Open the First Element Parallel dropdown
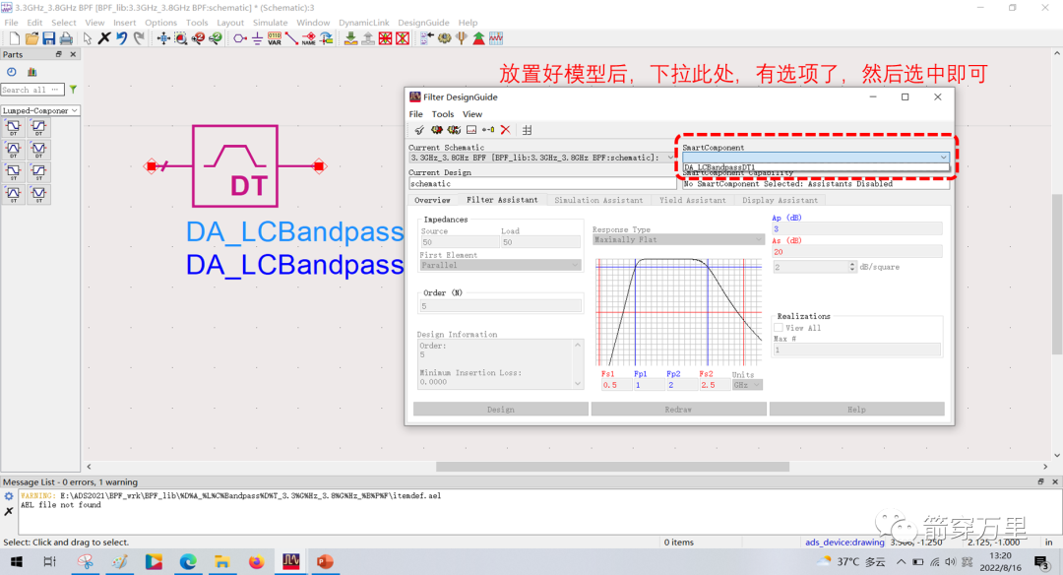This screenshot has height=575, width=1063. tap(500, 265)
